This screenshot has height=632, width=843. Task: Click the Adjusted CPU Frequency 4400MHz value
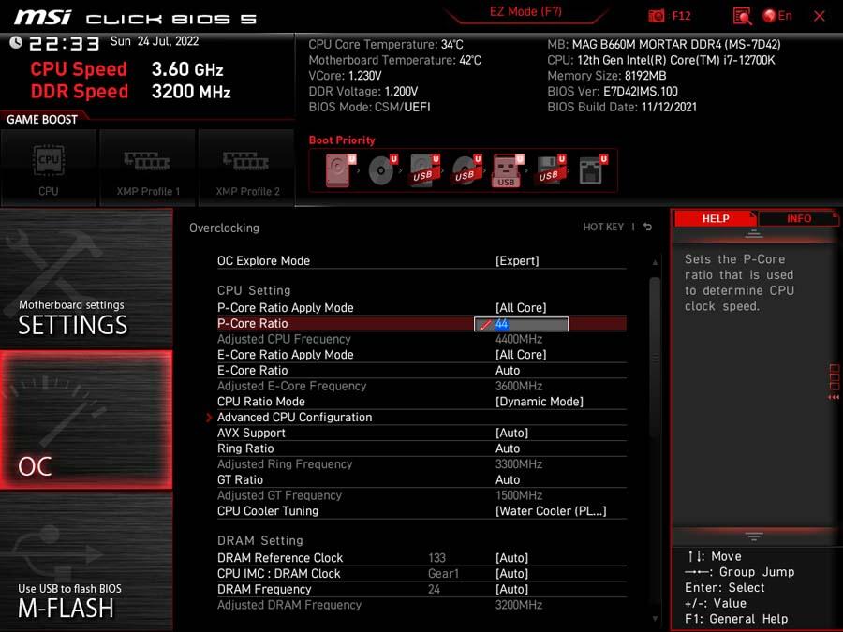[519, 339]
